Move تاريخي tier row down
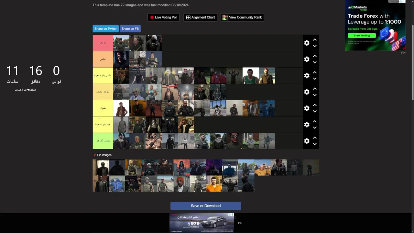414x233 pixels. point(315,46)
